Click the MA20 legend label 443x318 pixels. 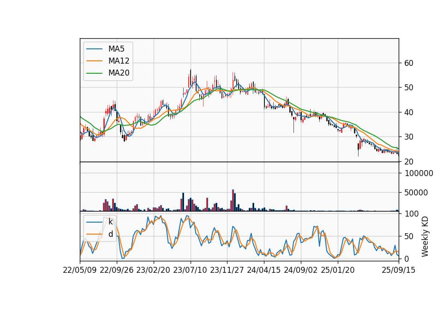click(x=119, y=73)
